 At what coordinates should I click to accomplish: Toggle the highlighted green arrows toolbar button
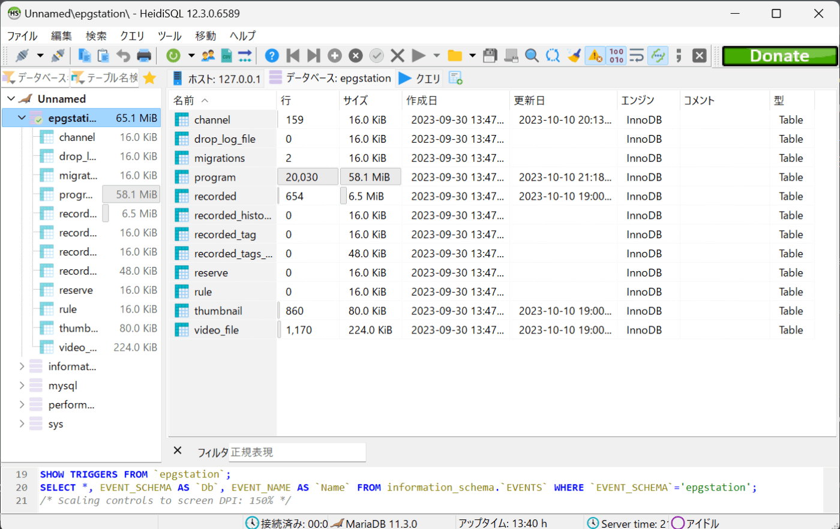[658, 56]
